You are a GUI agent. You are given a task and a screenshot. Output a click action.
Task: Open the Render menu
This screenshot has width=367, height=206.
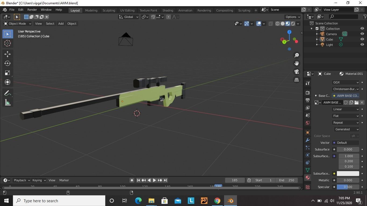[x=32, y=10]
